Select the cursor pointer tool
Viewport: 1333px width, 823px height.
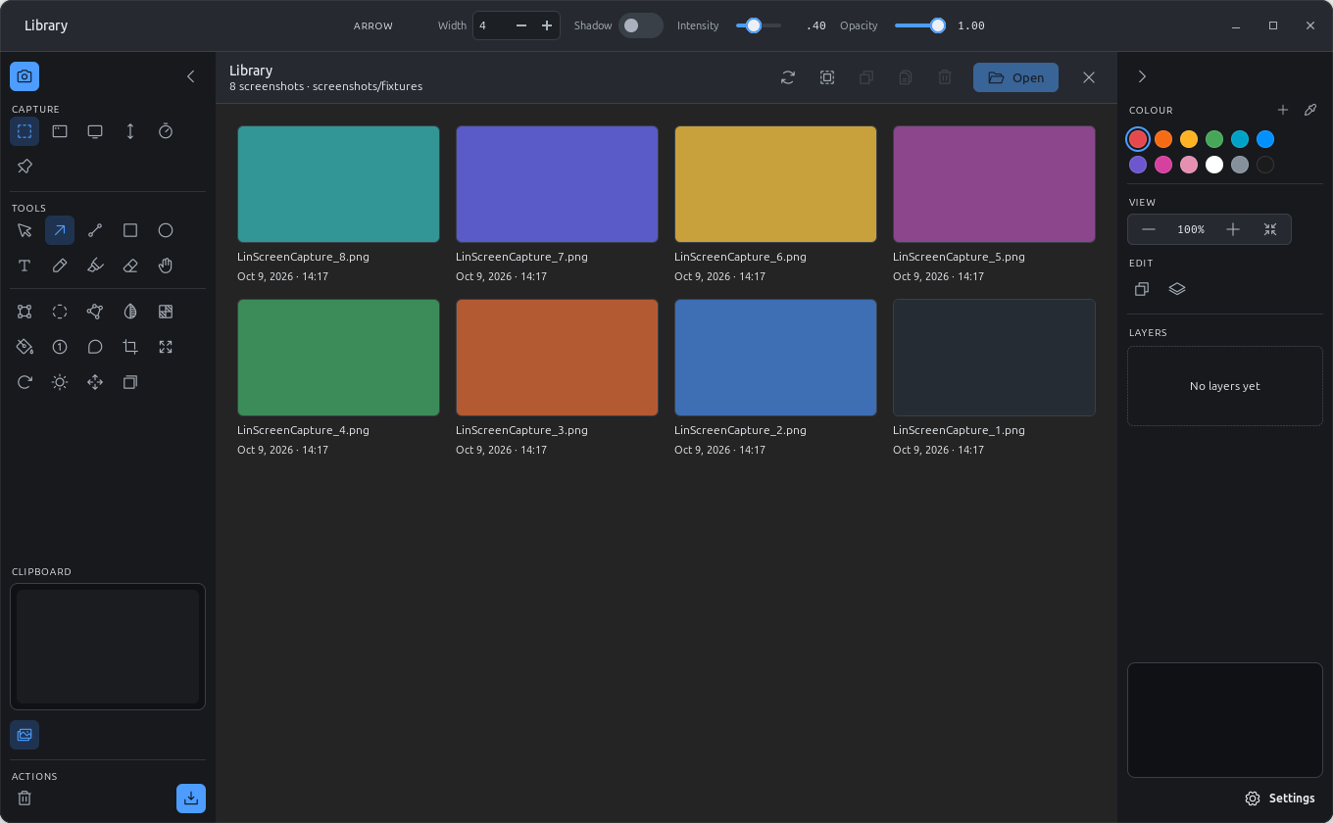tap(25, 230)
